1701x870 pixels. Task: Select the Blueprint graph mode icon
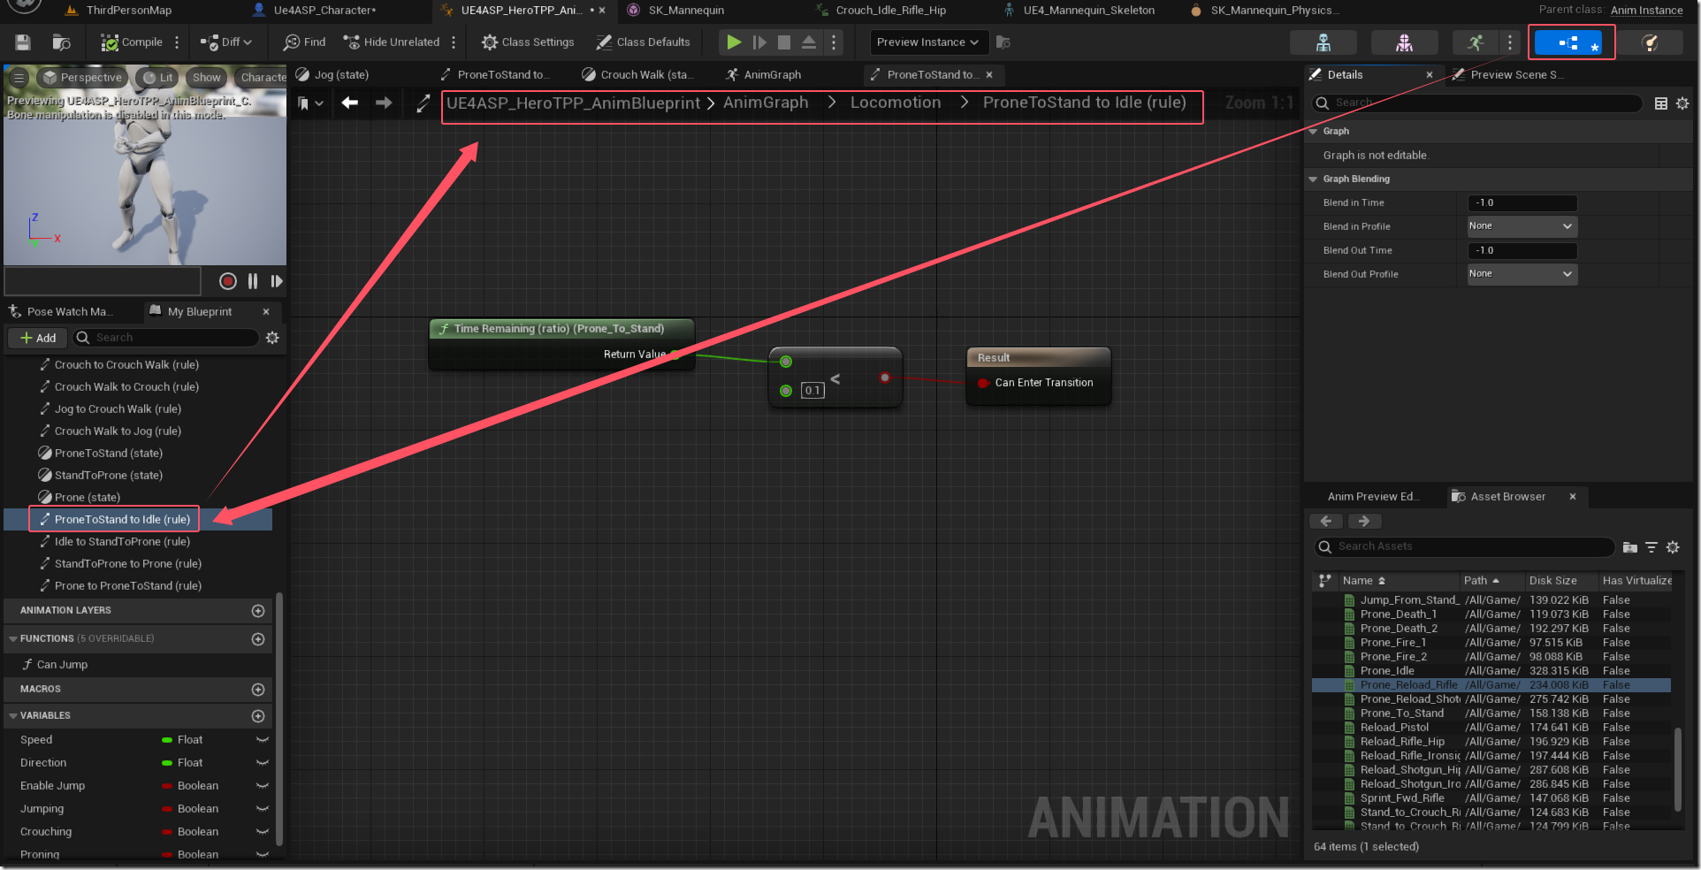tap(1568, 42)
